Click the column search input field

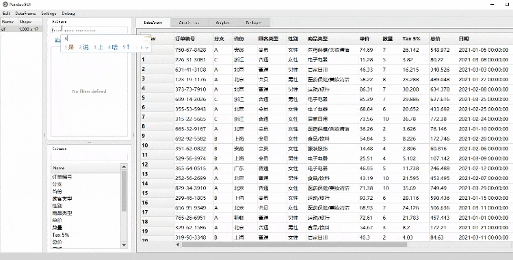tap(89, 157)
